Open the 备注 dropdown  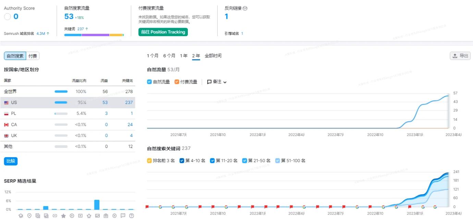(x=216, y=82)
